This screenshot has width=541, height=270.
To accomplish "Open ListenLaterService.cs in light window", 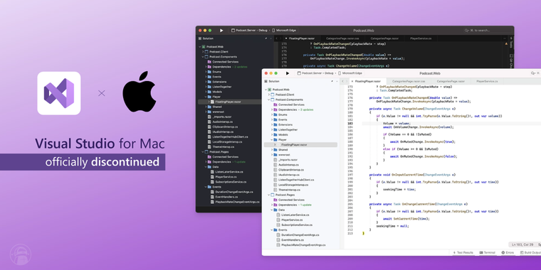I will (295, 215).
